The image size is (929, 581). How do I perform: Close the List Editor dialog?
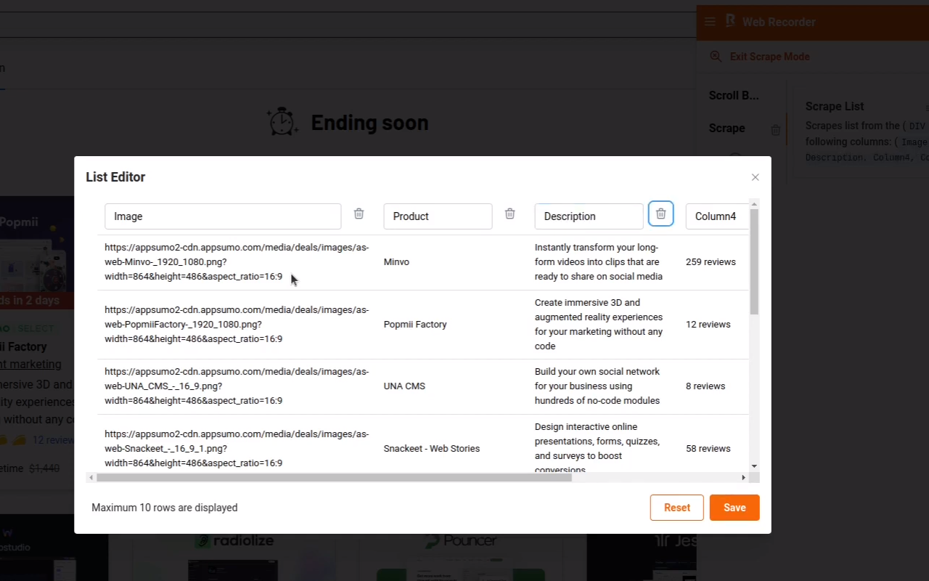pos(755,177)
